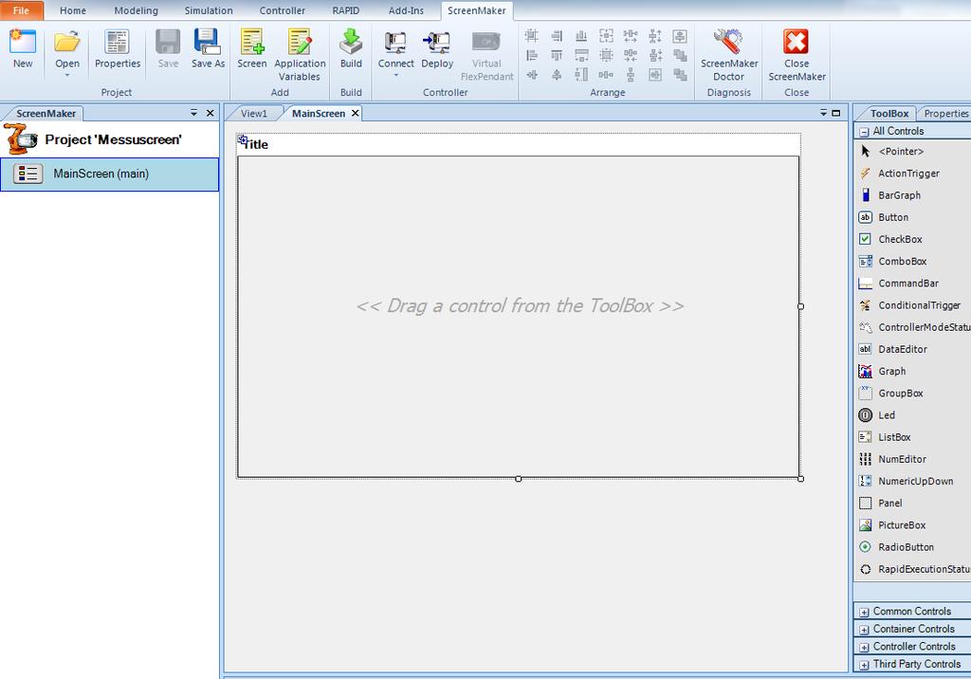Viewport: 971px width, 679px height.
Task: Add a new Screen to the project
Action: coord(252,48)
